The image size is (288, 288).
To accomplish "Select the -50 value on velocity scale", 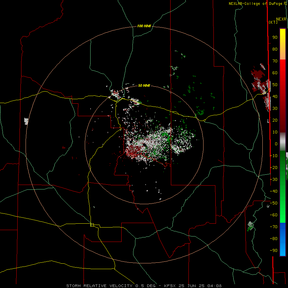I will click(x=274, y=203).
